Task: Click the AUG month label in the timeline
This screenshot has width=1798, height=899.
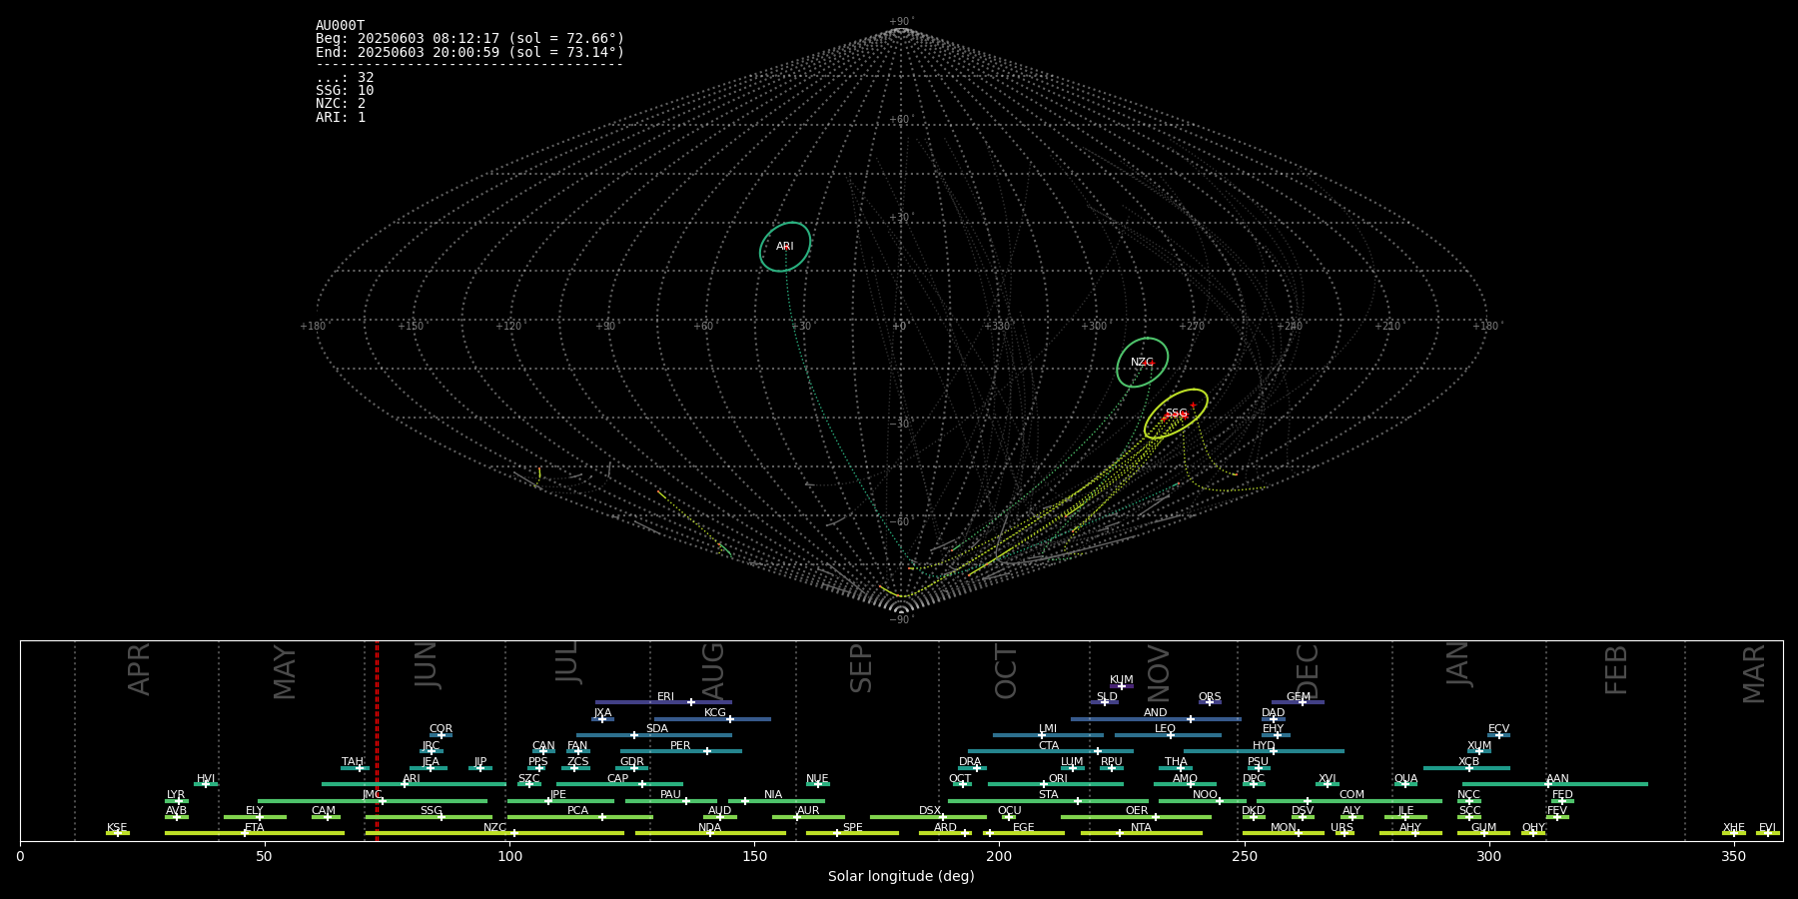Action: [713, 670]
